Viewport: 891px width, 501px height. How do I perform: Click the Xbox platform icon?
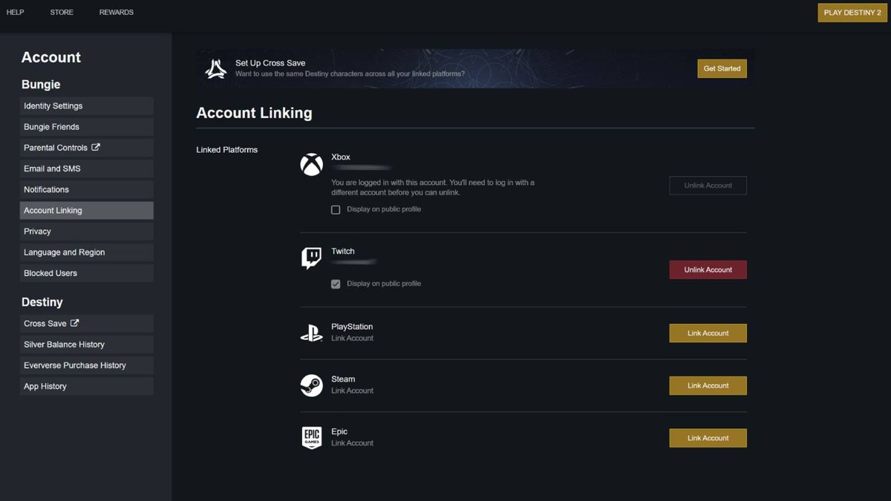312,164
